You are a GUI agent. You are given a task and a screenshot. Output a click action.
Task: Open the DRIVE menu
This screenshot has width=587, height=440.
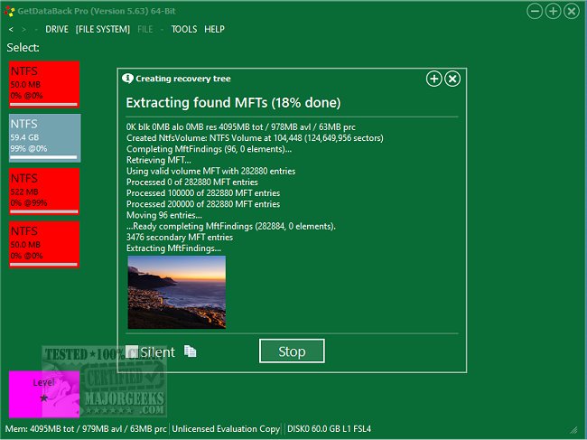[x=57, y=29]
